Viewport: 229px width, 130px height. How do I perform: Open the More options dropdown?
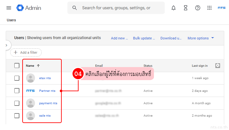point(201,38)
